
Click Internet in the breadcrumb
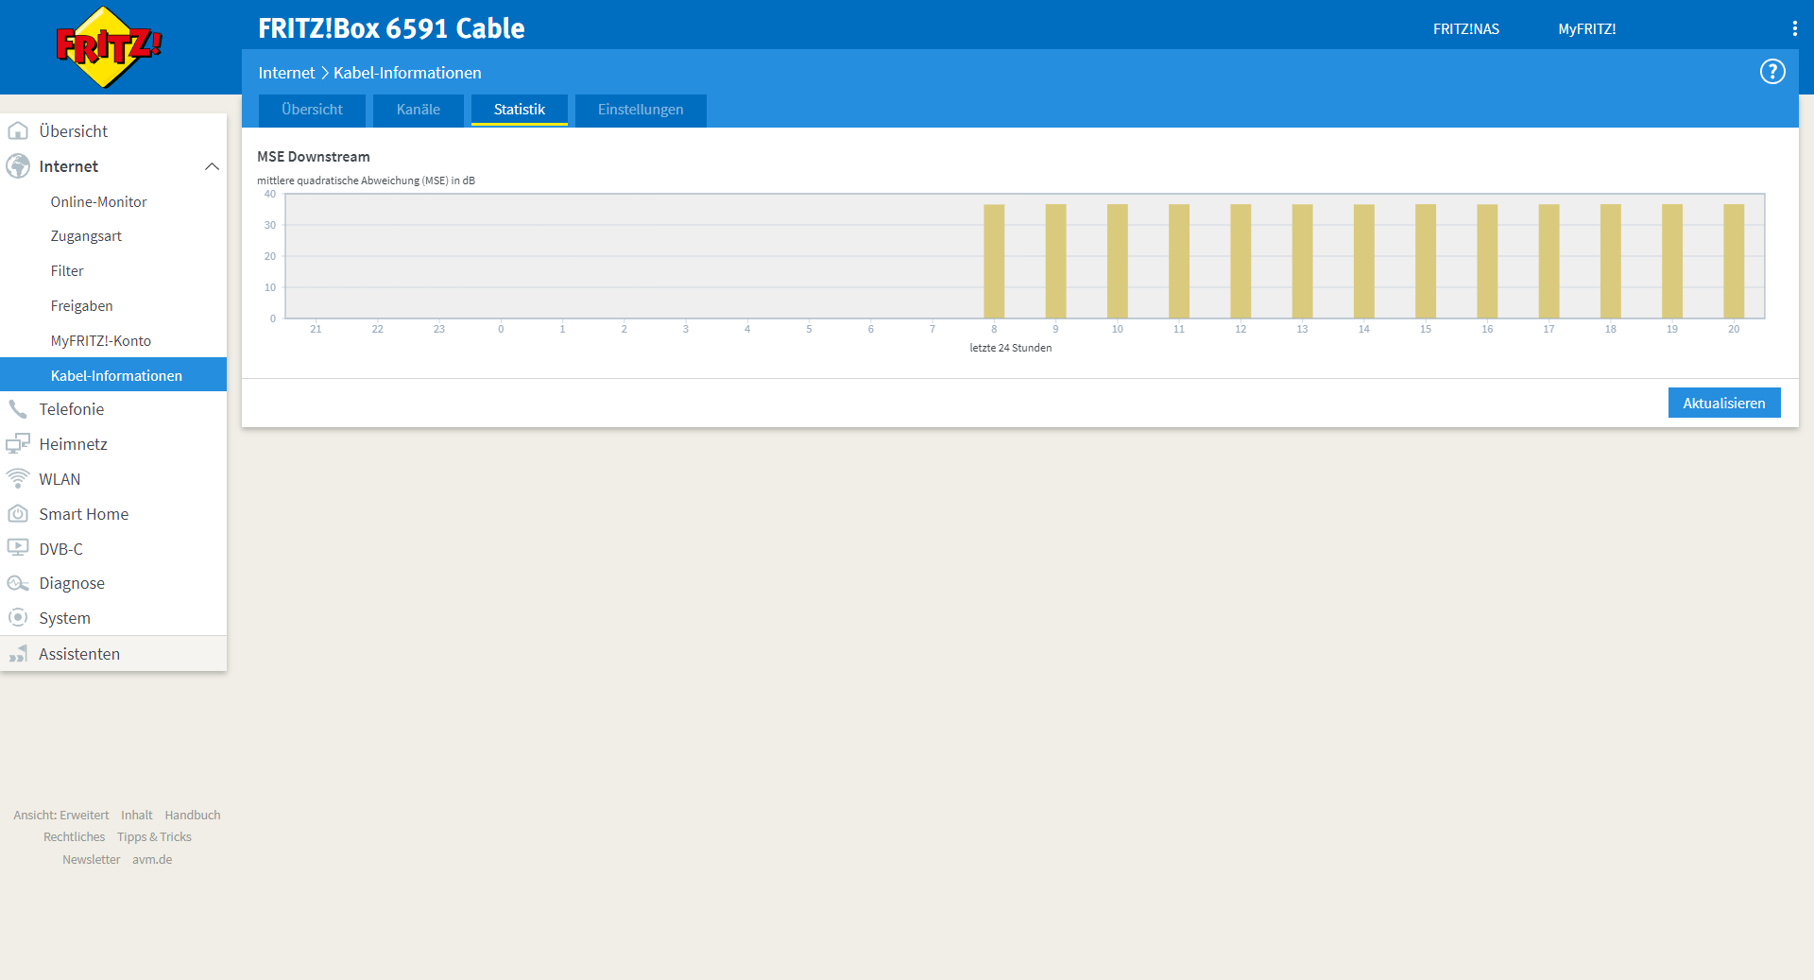[x=286, y=73]
